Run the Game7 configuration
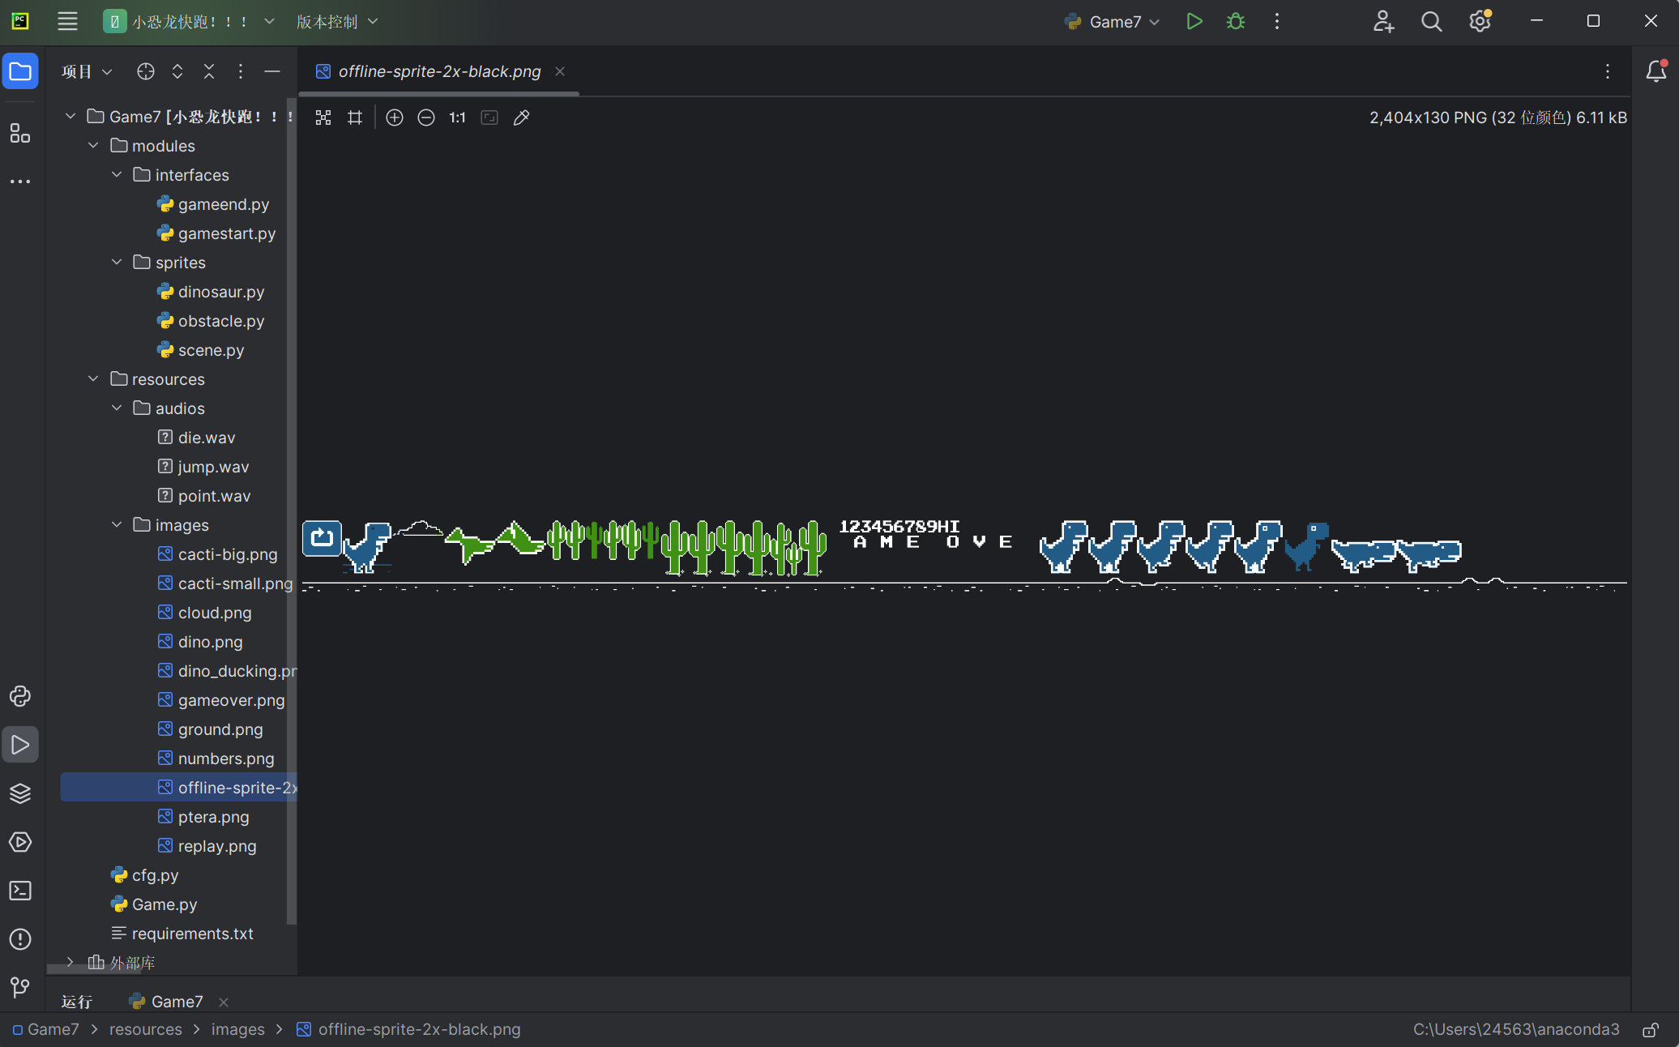 click(x=1194, y=22)
